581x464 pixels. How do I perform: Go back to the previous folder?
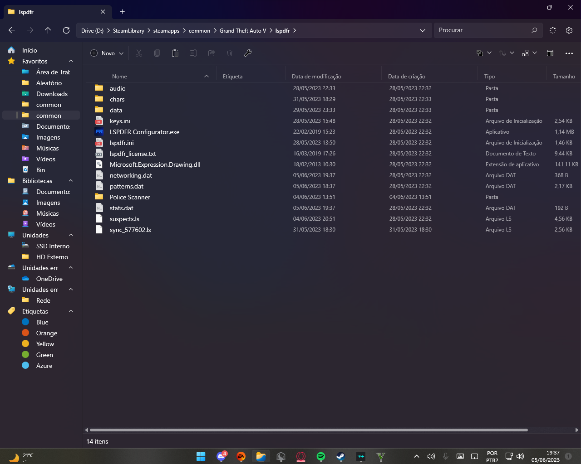[12, 30]
